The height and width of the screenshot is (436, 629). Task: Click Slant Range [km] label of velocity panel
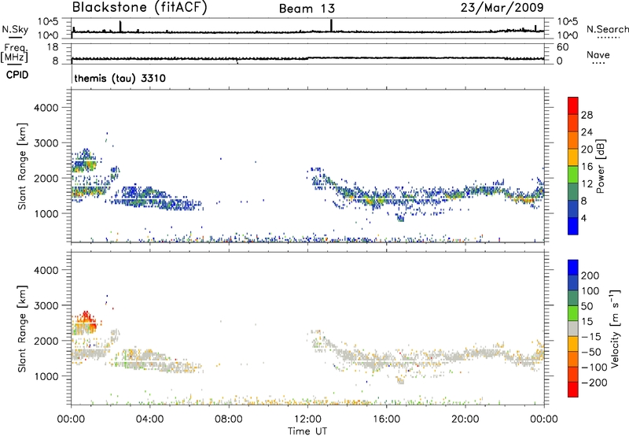(x=23, y=328)
